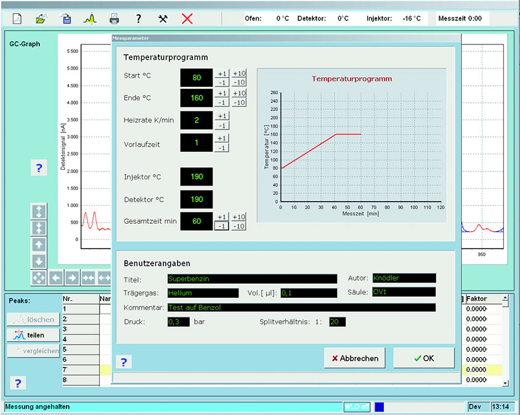Open a saved measurement via folder icon
Screen dimensions: 520x415
tap(41, 18)
